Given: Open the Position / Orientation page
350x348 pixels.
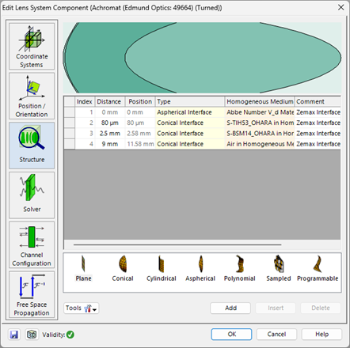Looking at the screenshot, I should point(32,96).
